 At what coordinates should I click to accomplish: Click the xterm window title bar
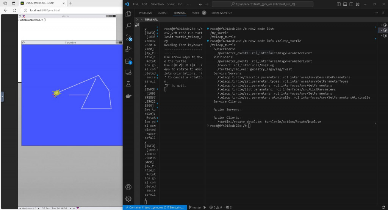[67, 16]
